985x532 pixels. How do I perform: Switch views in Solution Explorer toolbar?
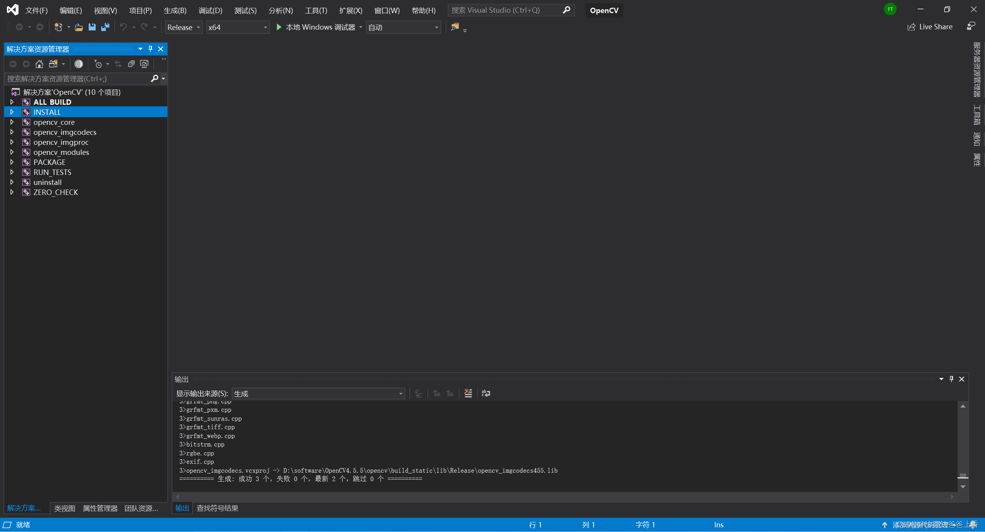53,64
